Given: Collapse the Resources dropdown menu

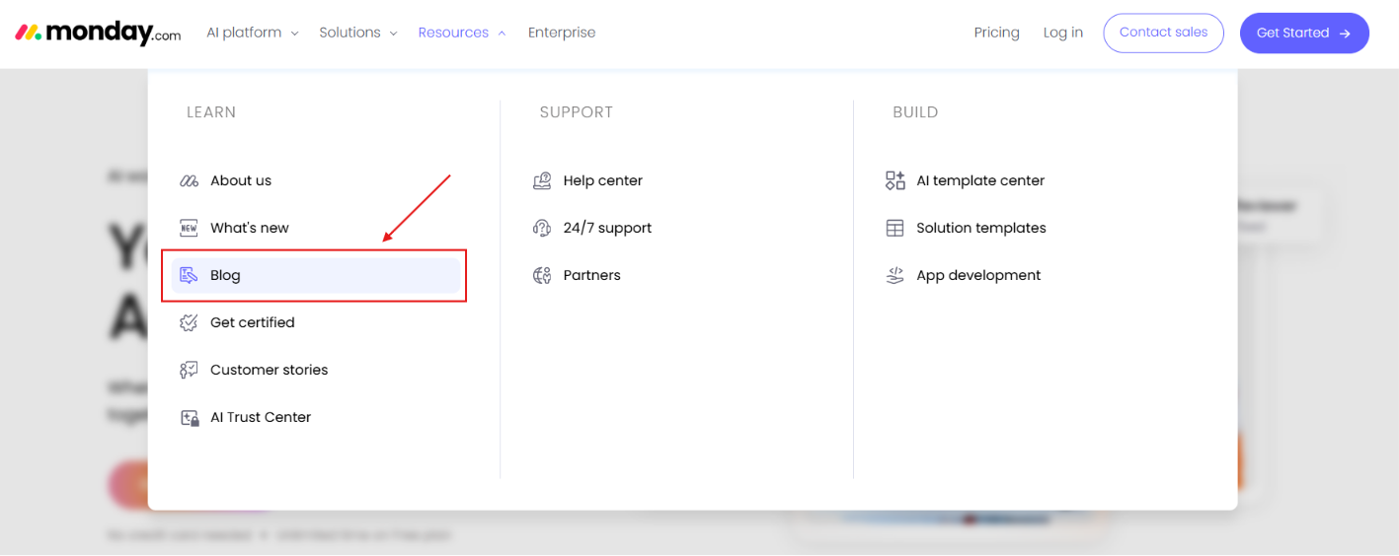Looking at the screenshot, I should (462, 33).
